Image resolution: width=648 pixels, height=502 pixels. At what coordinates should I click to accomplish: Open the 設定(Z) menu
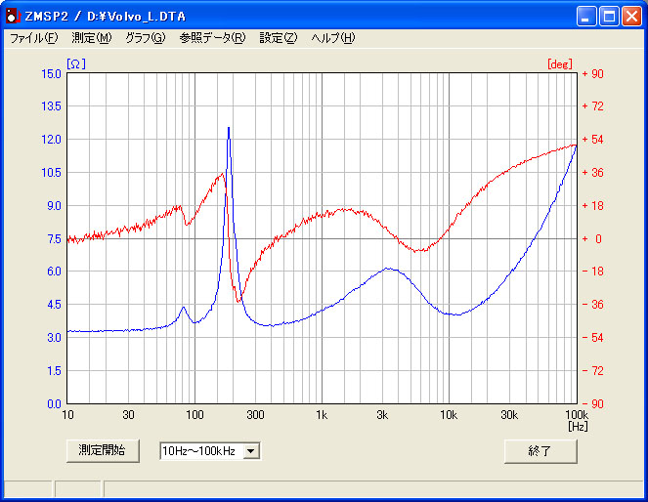(x=278, y=38)
